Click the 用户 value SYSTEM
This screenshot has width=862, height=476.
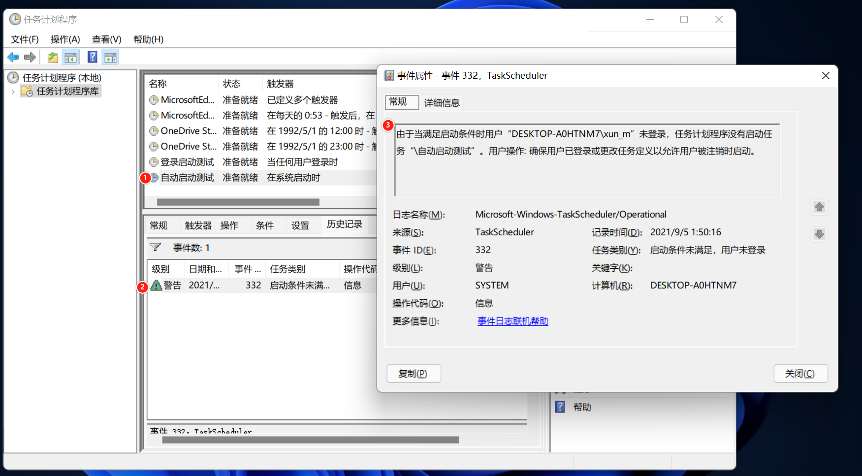point(492,286)
